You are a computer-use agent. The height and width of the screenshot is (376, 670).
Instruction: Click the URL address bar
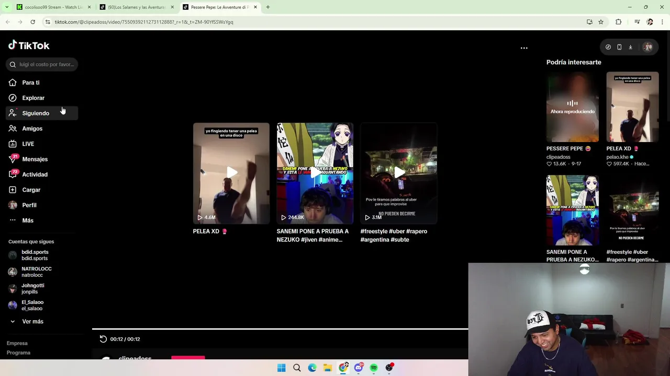click(314, 22)
